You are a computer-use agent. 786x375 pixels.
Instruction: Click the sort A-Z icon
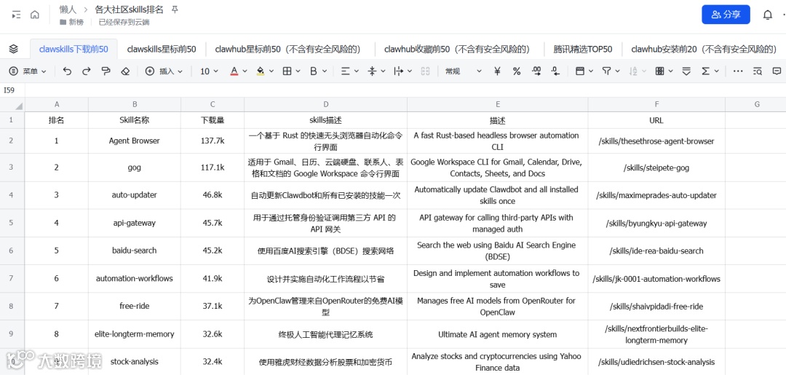click(633, 71)
